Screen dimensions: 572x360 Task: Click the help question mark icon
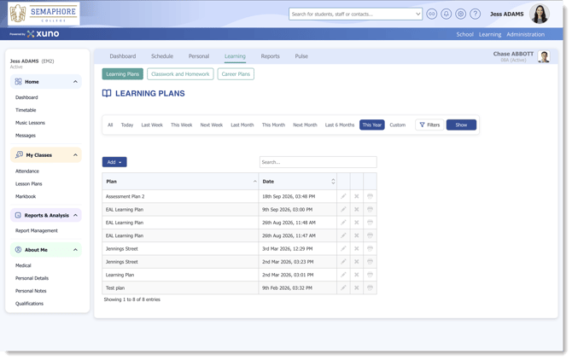pos(475,14)
